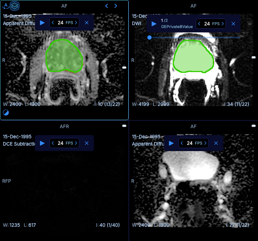This screenshot has width=258, height=241.
Task: Decrease FPS in bottom-right ADC viewport cine
Action: (x=182, y=143)
